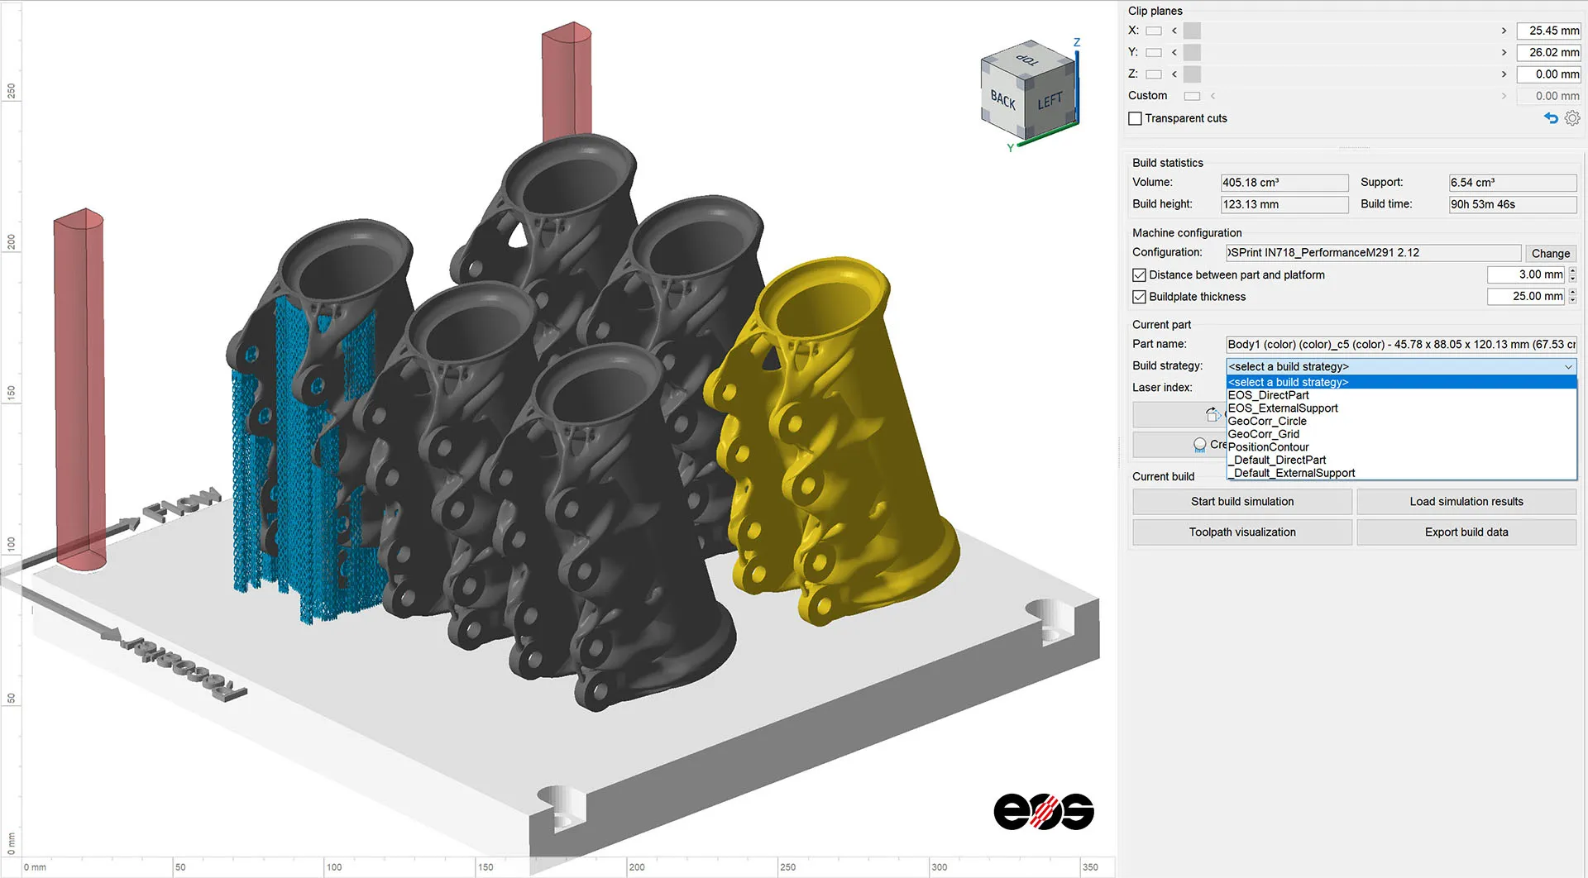This screenshot has height=878, width=1588.
Task: Click right arrow of X clip plane
Action: 1504,31
